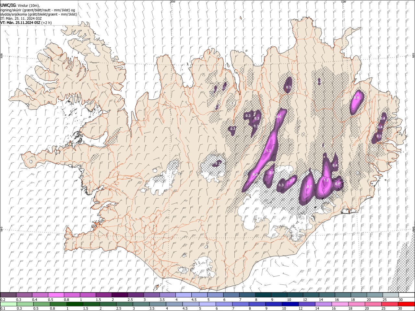Select the navy blue swatch labeled 10 in rain scale
Screen dimensions: 415x311
290,304
